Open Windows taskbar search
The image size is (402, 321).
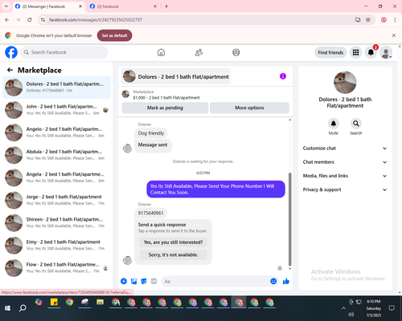click(x=23, y=308)
